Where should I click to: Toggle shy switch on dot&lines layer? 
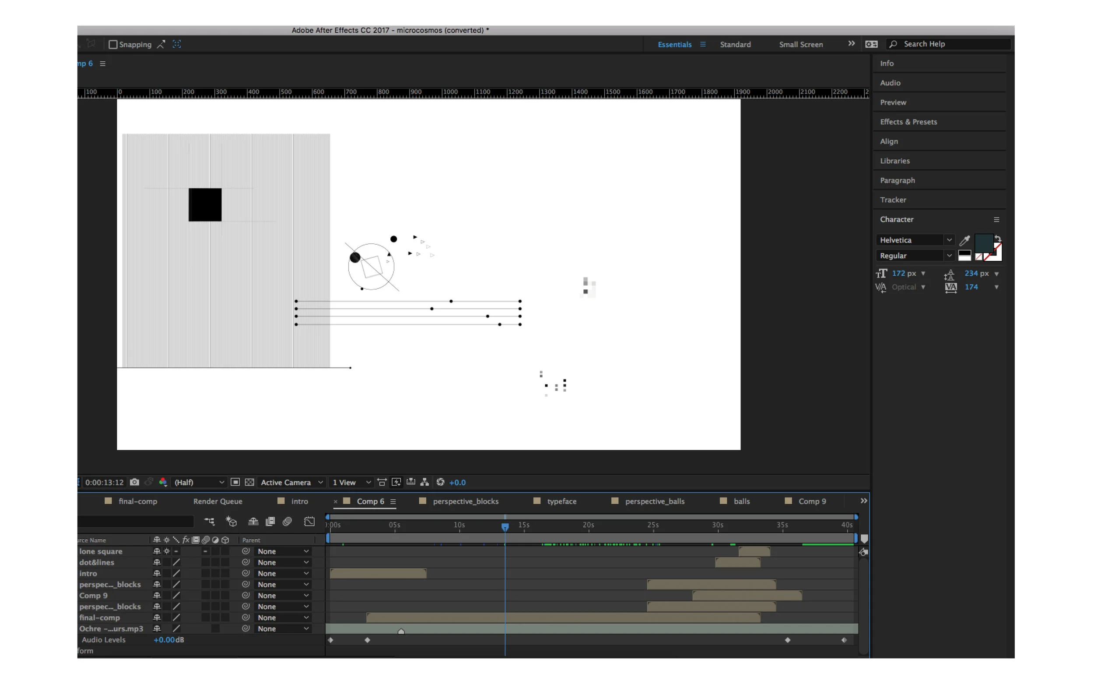pos(157,562)
